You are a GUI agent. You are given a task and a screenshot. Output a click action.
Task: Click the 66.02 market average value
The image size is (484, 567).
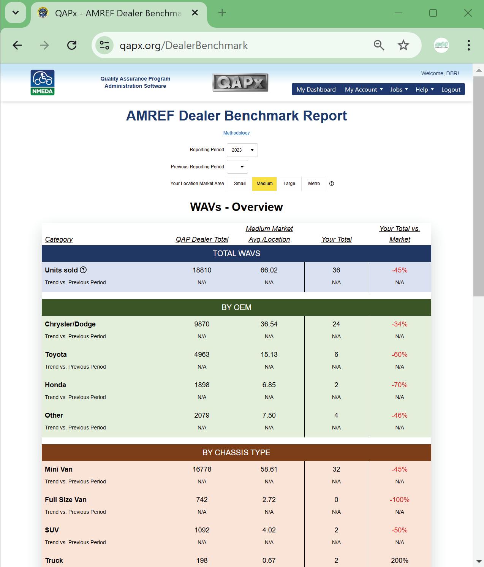tap(269, 270)
